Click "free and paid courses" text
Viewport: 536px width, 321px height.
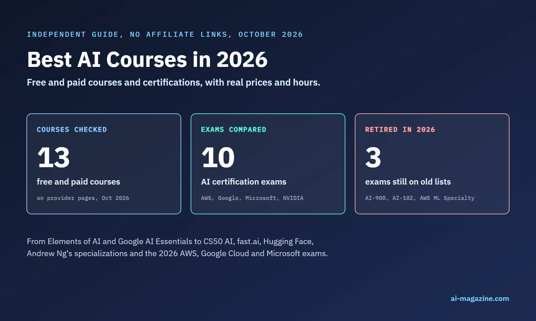[x=78, y=182]
